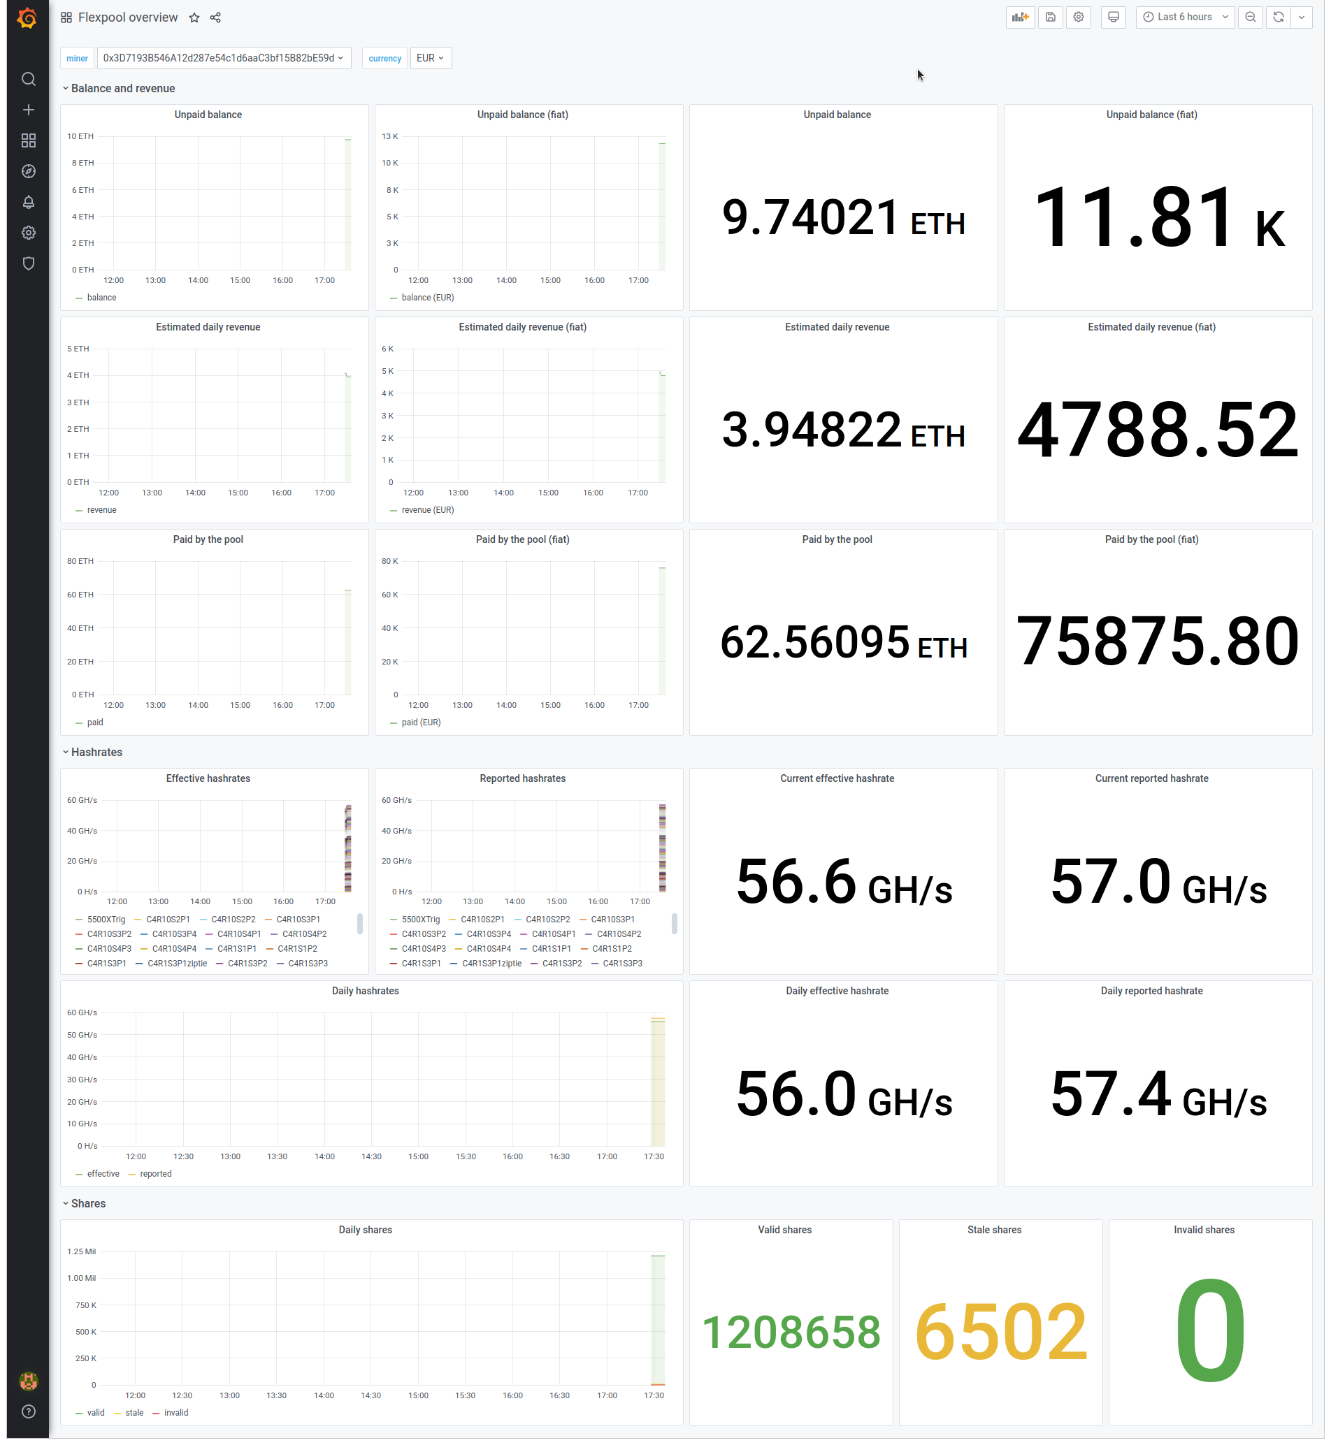Viewport: 1331px width, 1445px height.
Task: Collapse the Balance and revenue row
Action: [120, 89]
